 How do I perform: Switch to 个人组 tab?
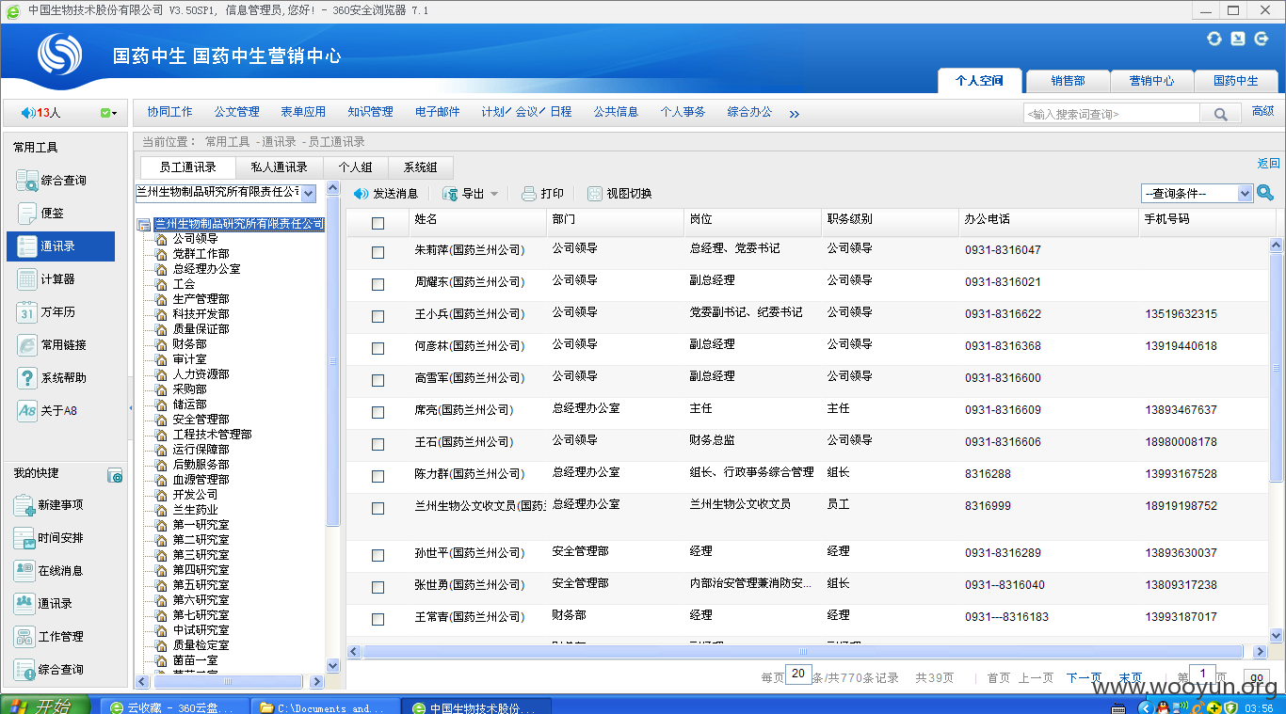pyautogui.click(x=355, y=167)
